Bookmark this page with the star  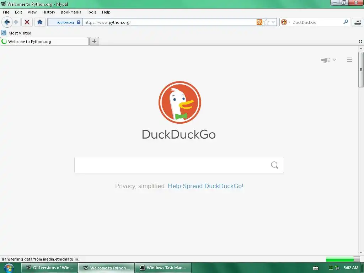pos(266,22)
